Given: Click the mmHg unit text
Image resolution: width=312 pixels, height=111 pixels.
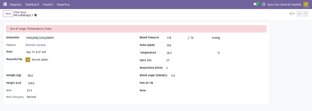Looking at the screenshot, I should pyautogui.click(x=216, y=38).
